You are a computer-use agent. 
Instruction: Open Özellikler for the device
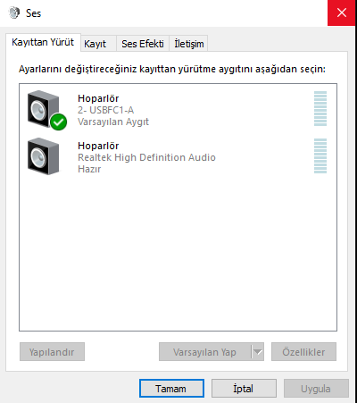(303, 352)
